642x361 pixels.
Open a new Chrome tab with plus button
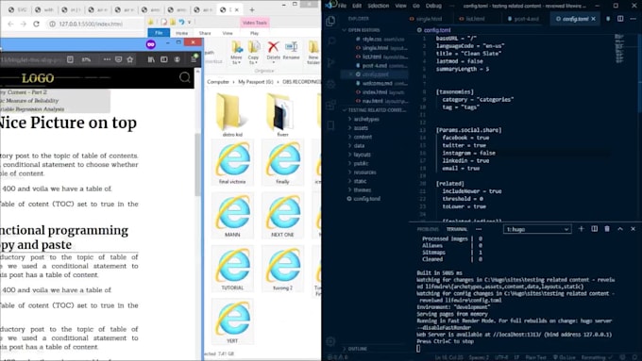(x=252, y=9)
